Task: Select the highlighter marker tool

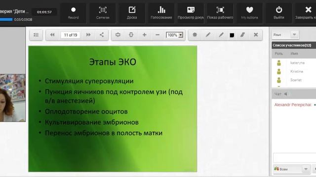Action: (221, 35)
